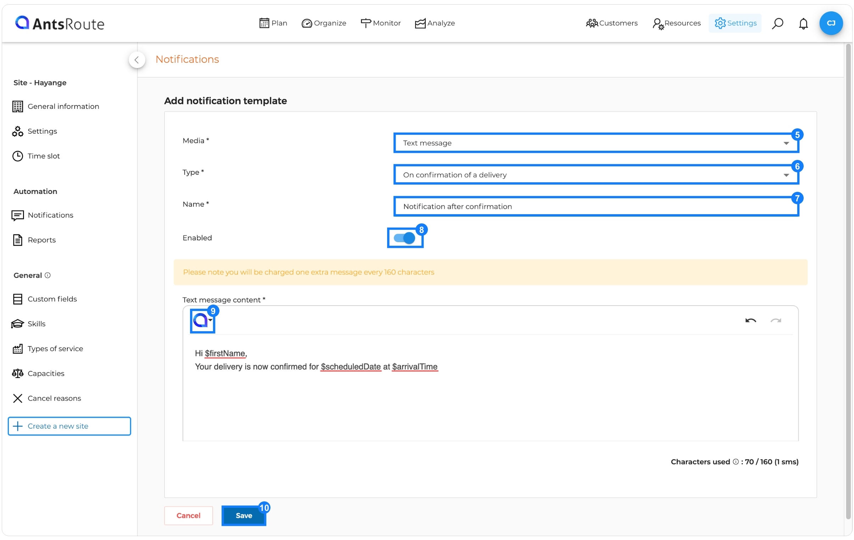Image resolution: width=854 pixels, height=540 pixels.
Task: Click the Characters used info icon
Action: pyautogui.click(x=736, y=461)
